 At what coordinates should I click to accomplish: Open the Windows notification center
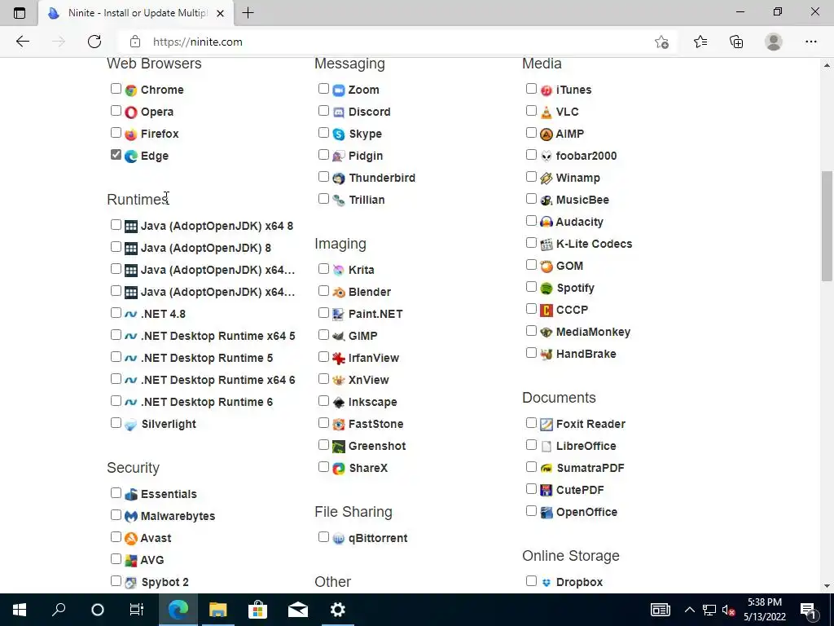tap(810, 610)
